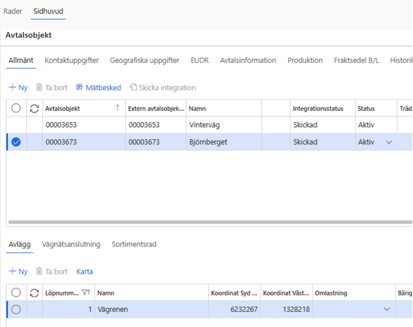Click the trash icon in the Avtalsobjekt toolbar
This screenshot has height=327, width=413.
39,87
